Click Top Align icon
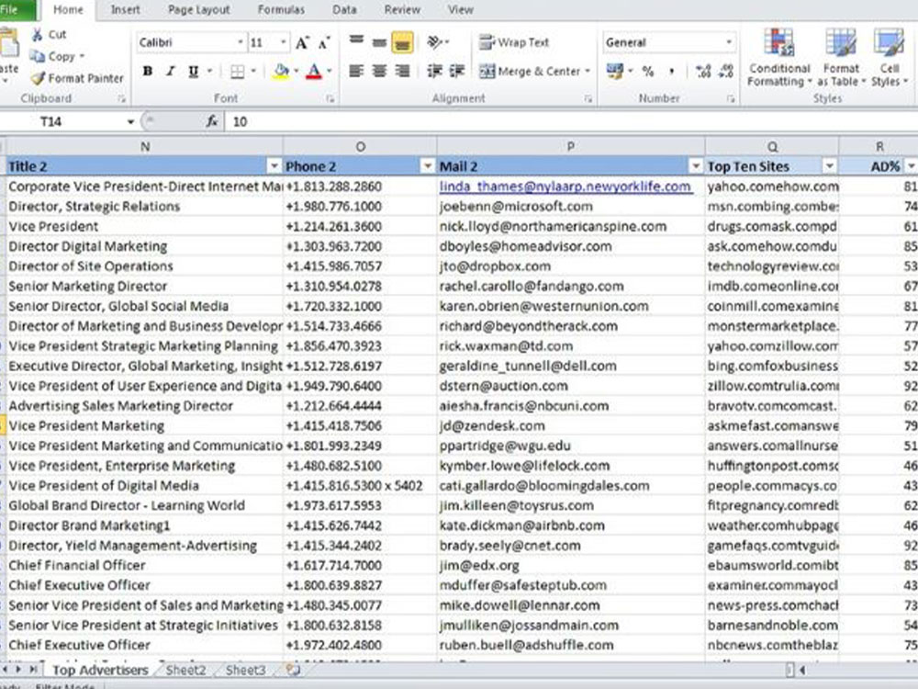This screenshot has height=689, width=918. coord(356,41)
